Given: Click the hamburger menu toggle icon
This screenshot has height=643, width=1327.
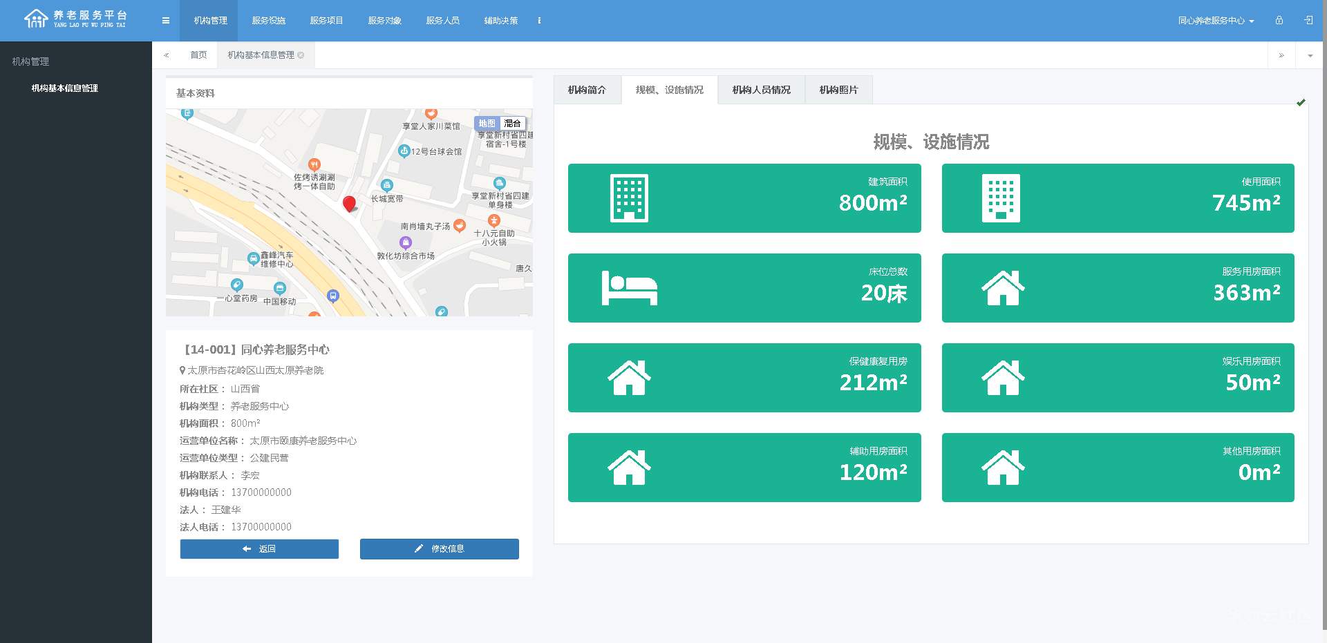Looking at the screenshot, I should pyautogui.click(x=166, y=21).
